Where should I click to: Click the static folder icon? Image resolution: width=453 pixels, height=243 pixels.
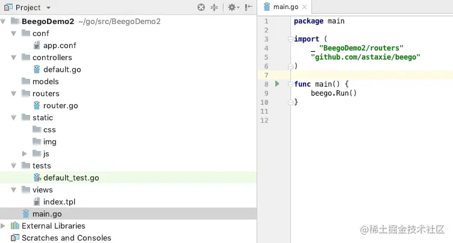point(26,117)
